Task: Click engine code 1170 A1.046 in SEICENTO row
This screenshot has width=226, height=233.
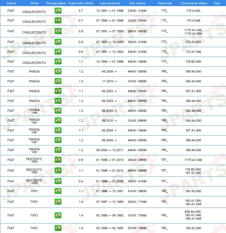Action: (x=193, y=160)
